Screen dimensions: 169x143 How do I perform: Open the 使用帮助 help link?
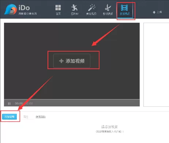[x=41, y=117]
